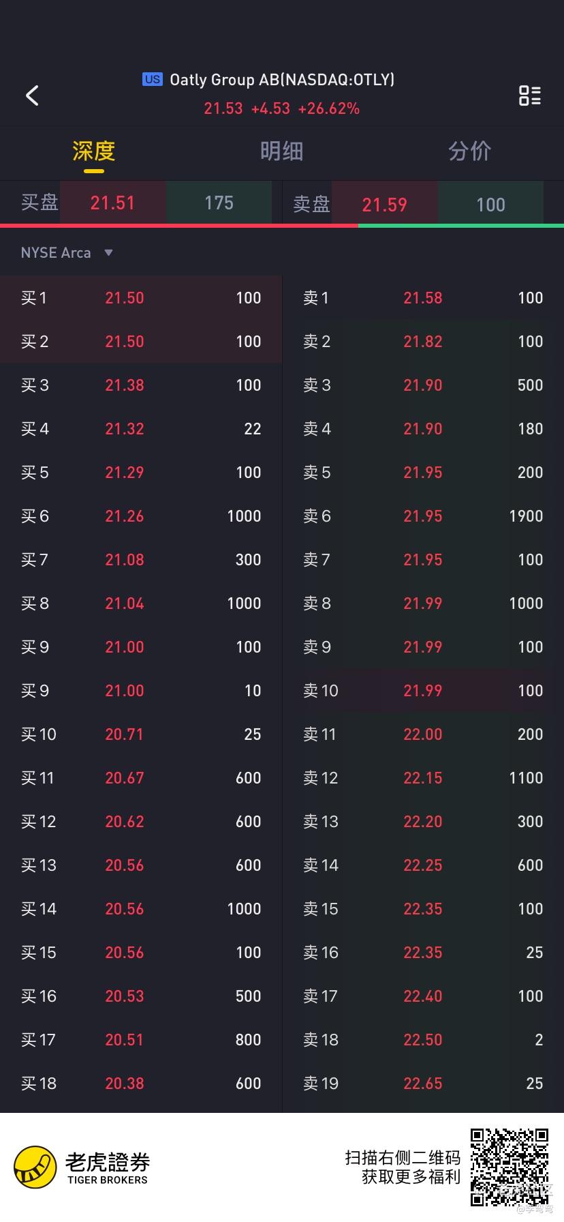The height and width of the screenshot is (1222, 564).
Task: Switch to the 分价 tab
Action: click(x=469, y=151)
